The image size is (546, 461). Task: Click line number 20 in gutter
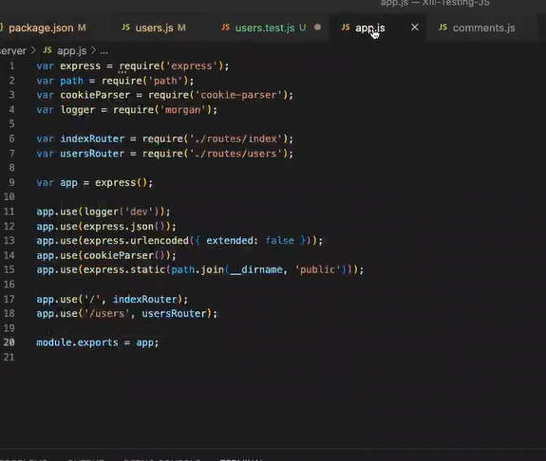click(9, 342)
